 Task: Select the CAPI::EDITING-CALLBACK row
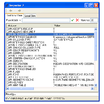tap(50, 66)
